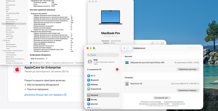218x111 pixels.
Task: Click the forward arrow in Settings toolbar
Action: click(x=129, y=48)
